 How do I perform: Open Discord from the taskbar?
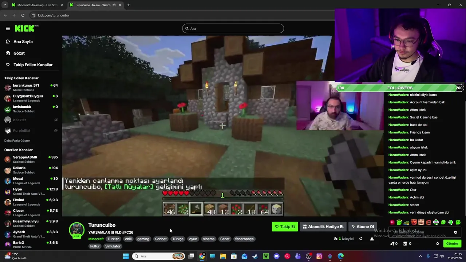click(276, 256)
